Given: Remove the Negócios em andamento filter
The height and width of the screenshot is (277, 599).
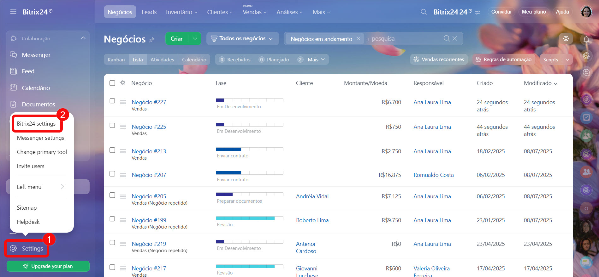Looking at the screenshot, I should tap(359, 38).
